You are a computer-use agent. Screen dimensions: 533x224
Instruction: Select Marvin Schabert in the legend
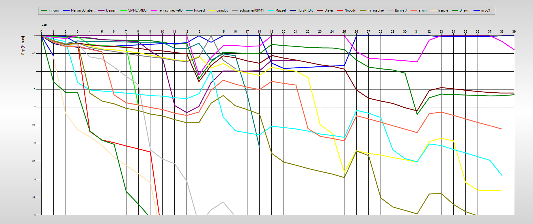click(83, 10)
